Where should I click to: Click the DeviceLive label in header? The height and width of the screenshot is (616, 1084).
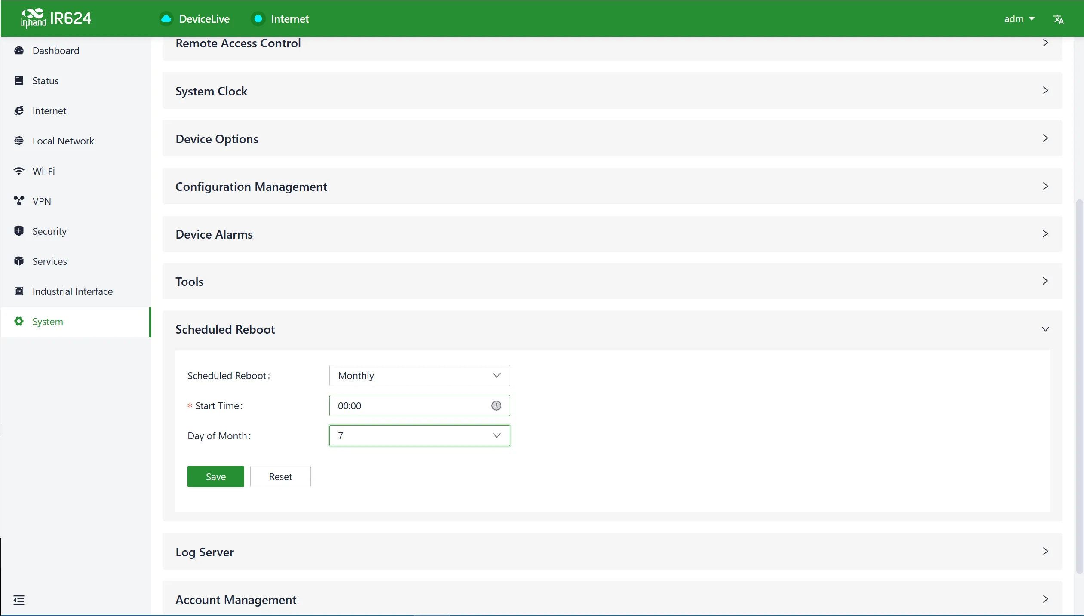(204, 19)
